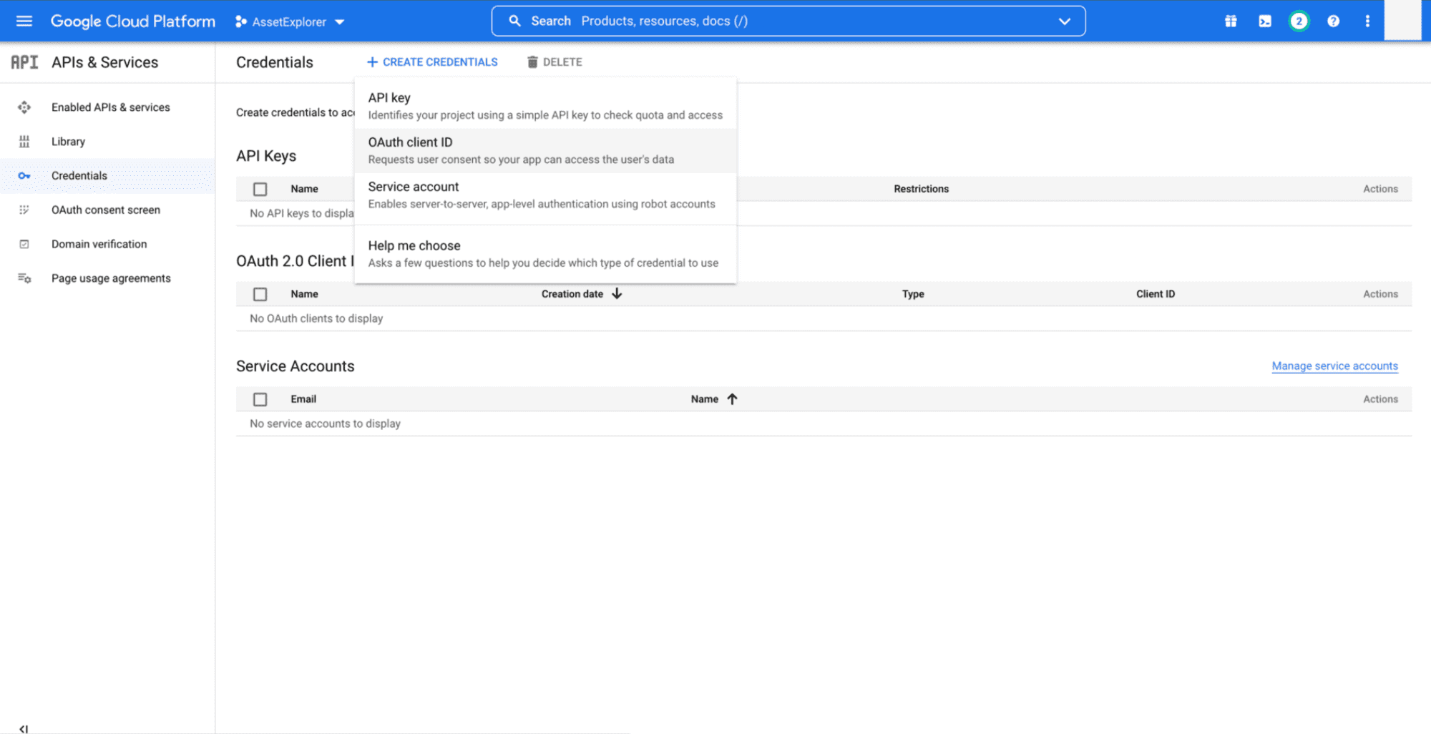Click in the Search products input field

click(787, 21)
